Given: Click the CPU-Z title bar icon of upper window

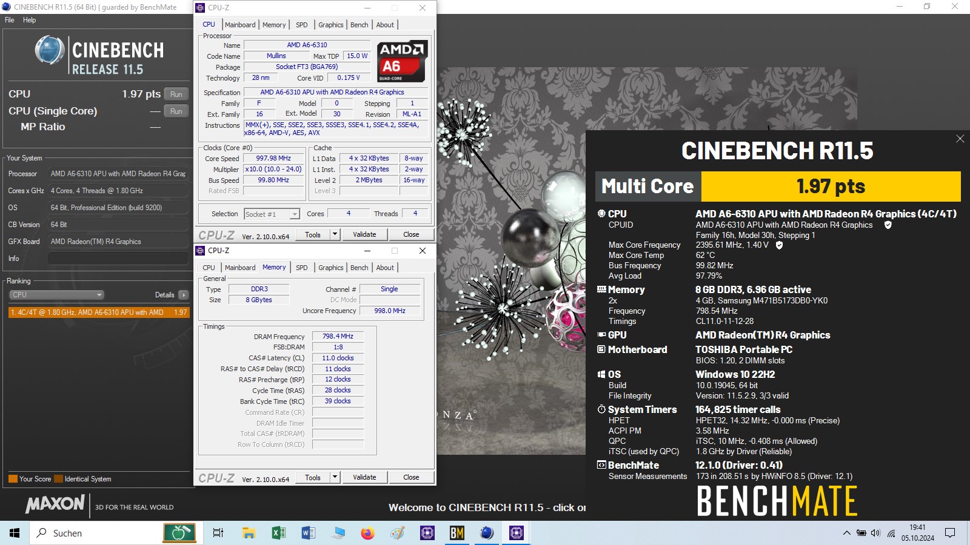Looking at the screenshot, I should click(x=200, y=8).
